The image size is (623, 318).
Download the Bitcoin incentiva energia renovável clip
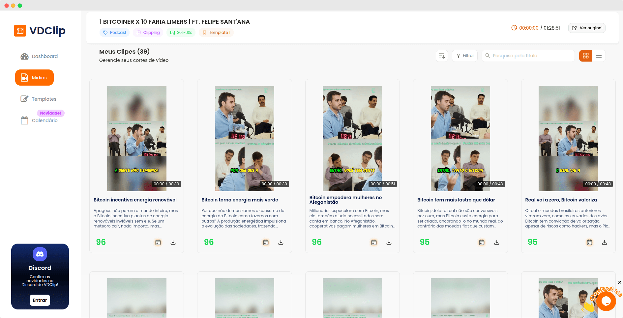pyautogui.click(x=173, y=242)
